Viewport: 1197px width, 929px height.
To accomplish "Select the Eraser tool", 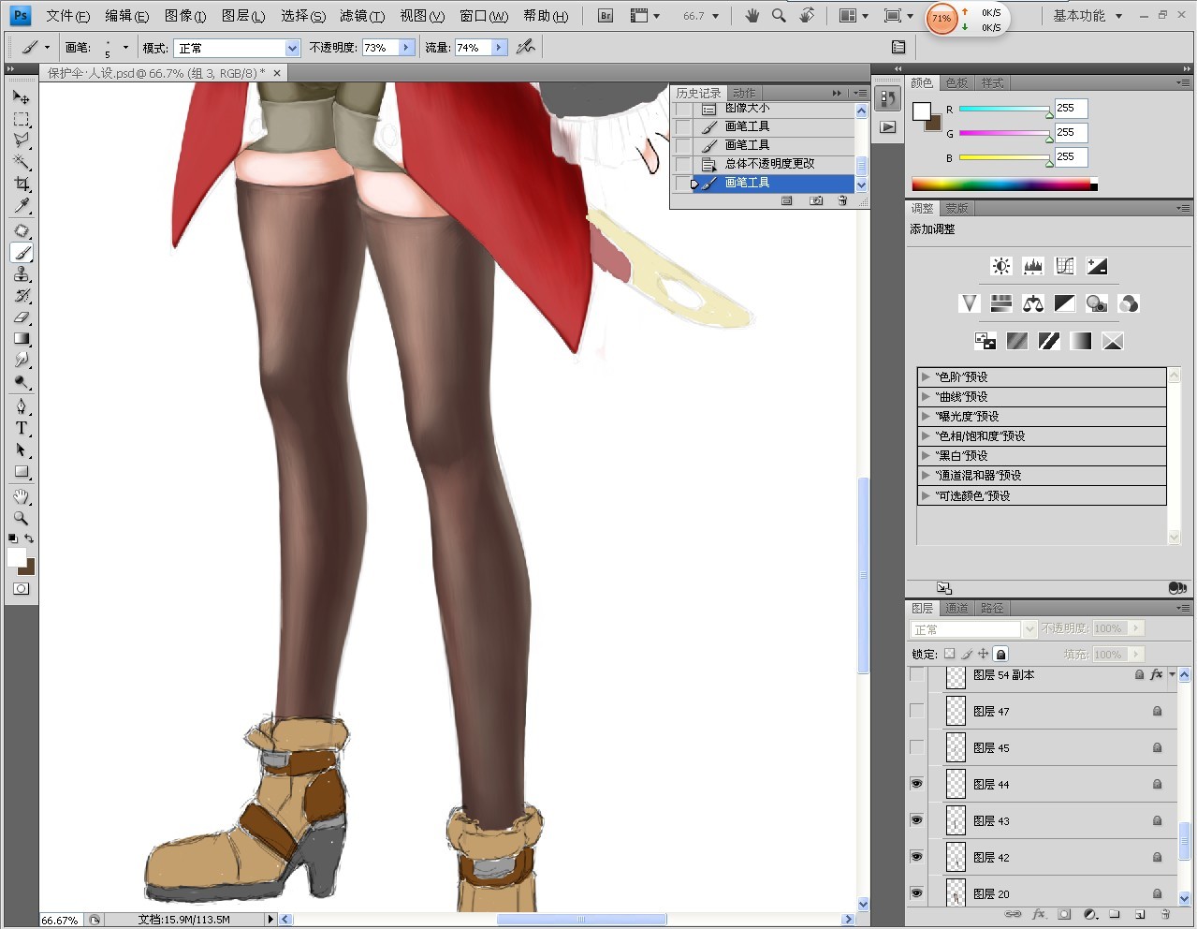I will click(22, 318).
